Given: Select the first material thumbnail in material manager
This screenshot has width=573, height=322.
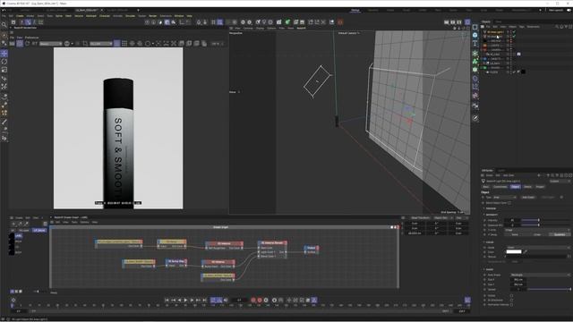Looking at the screenshot, I should click(x=12, y=236).
